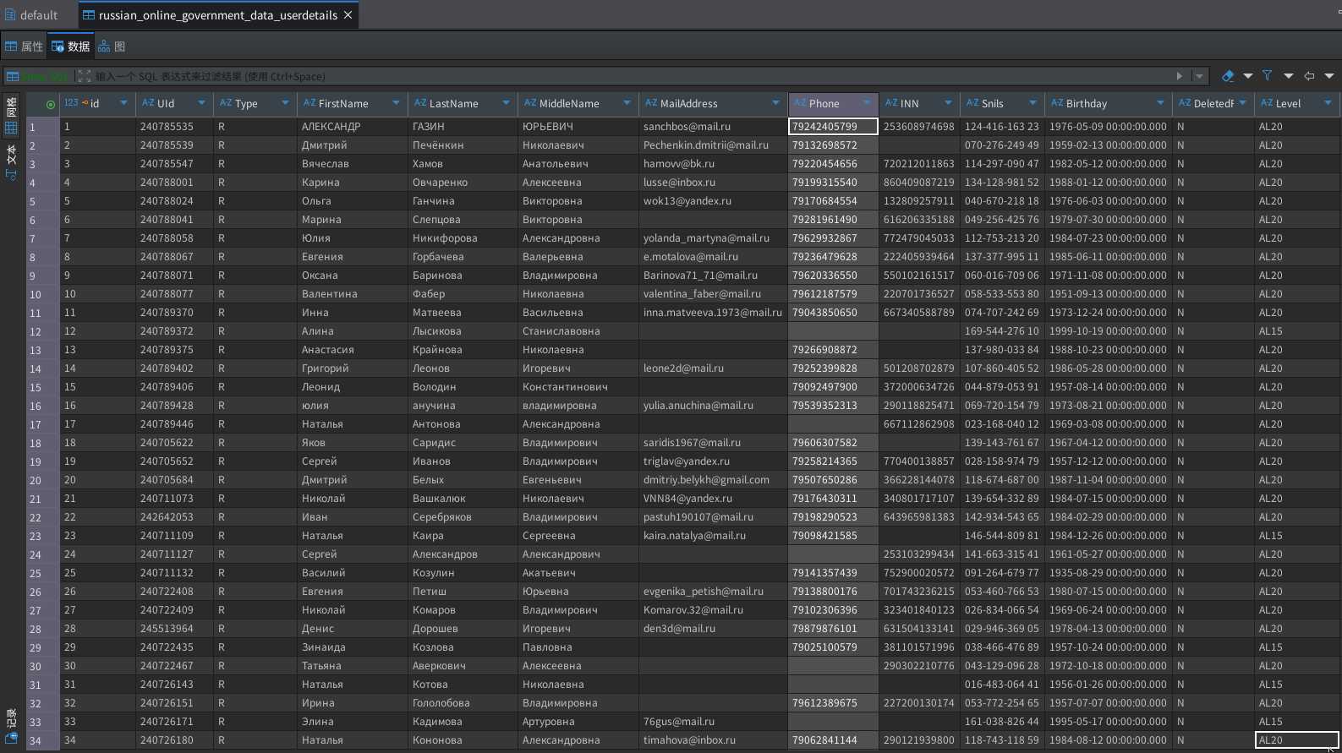Viewport: 1342px width, 753px height.
Task: Click the AZ icon on the Phone header
Action: [x=800, y=103]
